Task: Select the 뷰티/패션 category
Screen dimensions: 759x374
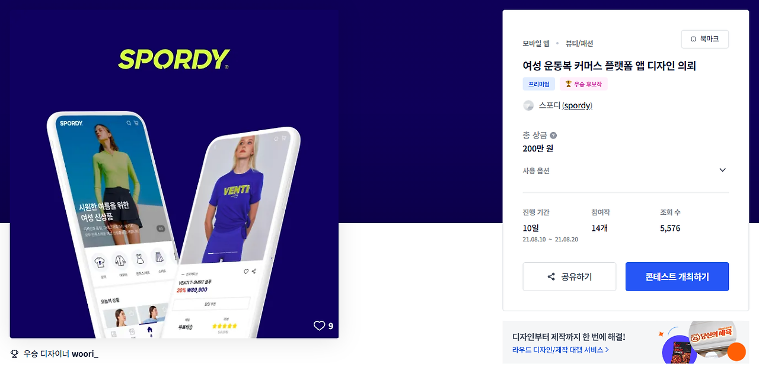Action: (x=579, y=43)
